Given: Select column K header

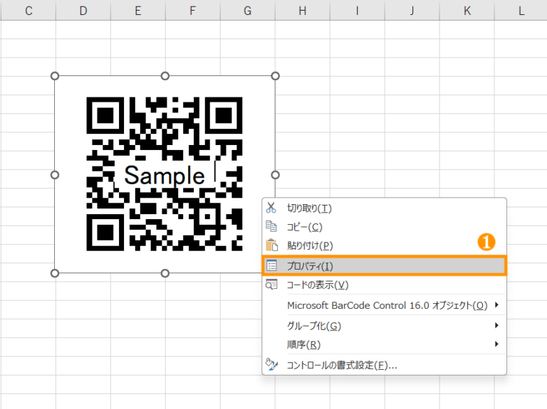Looking at the screenshot, I should tap(467, 10).
